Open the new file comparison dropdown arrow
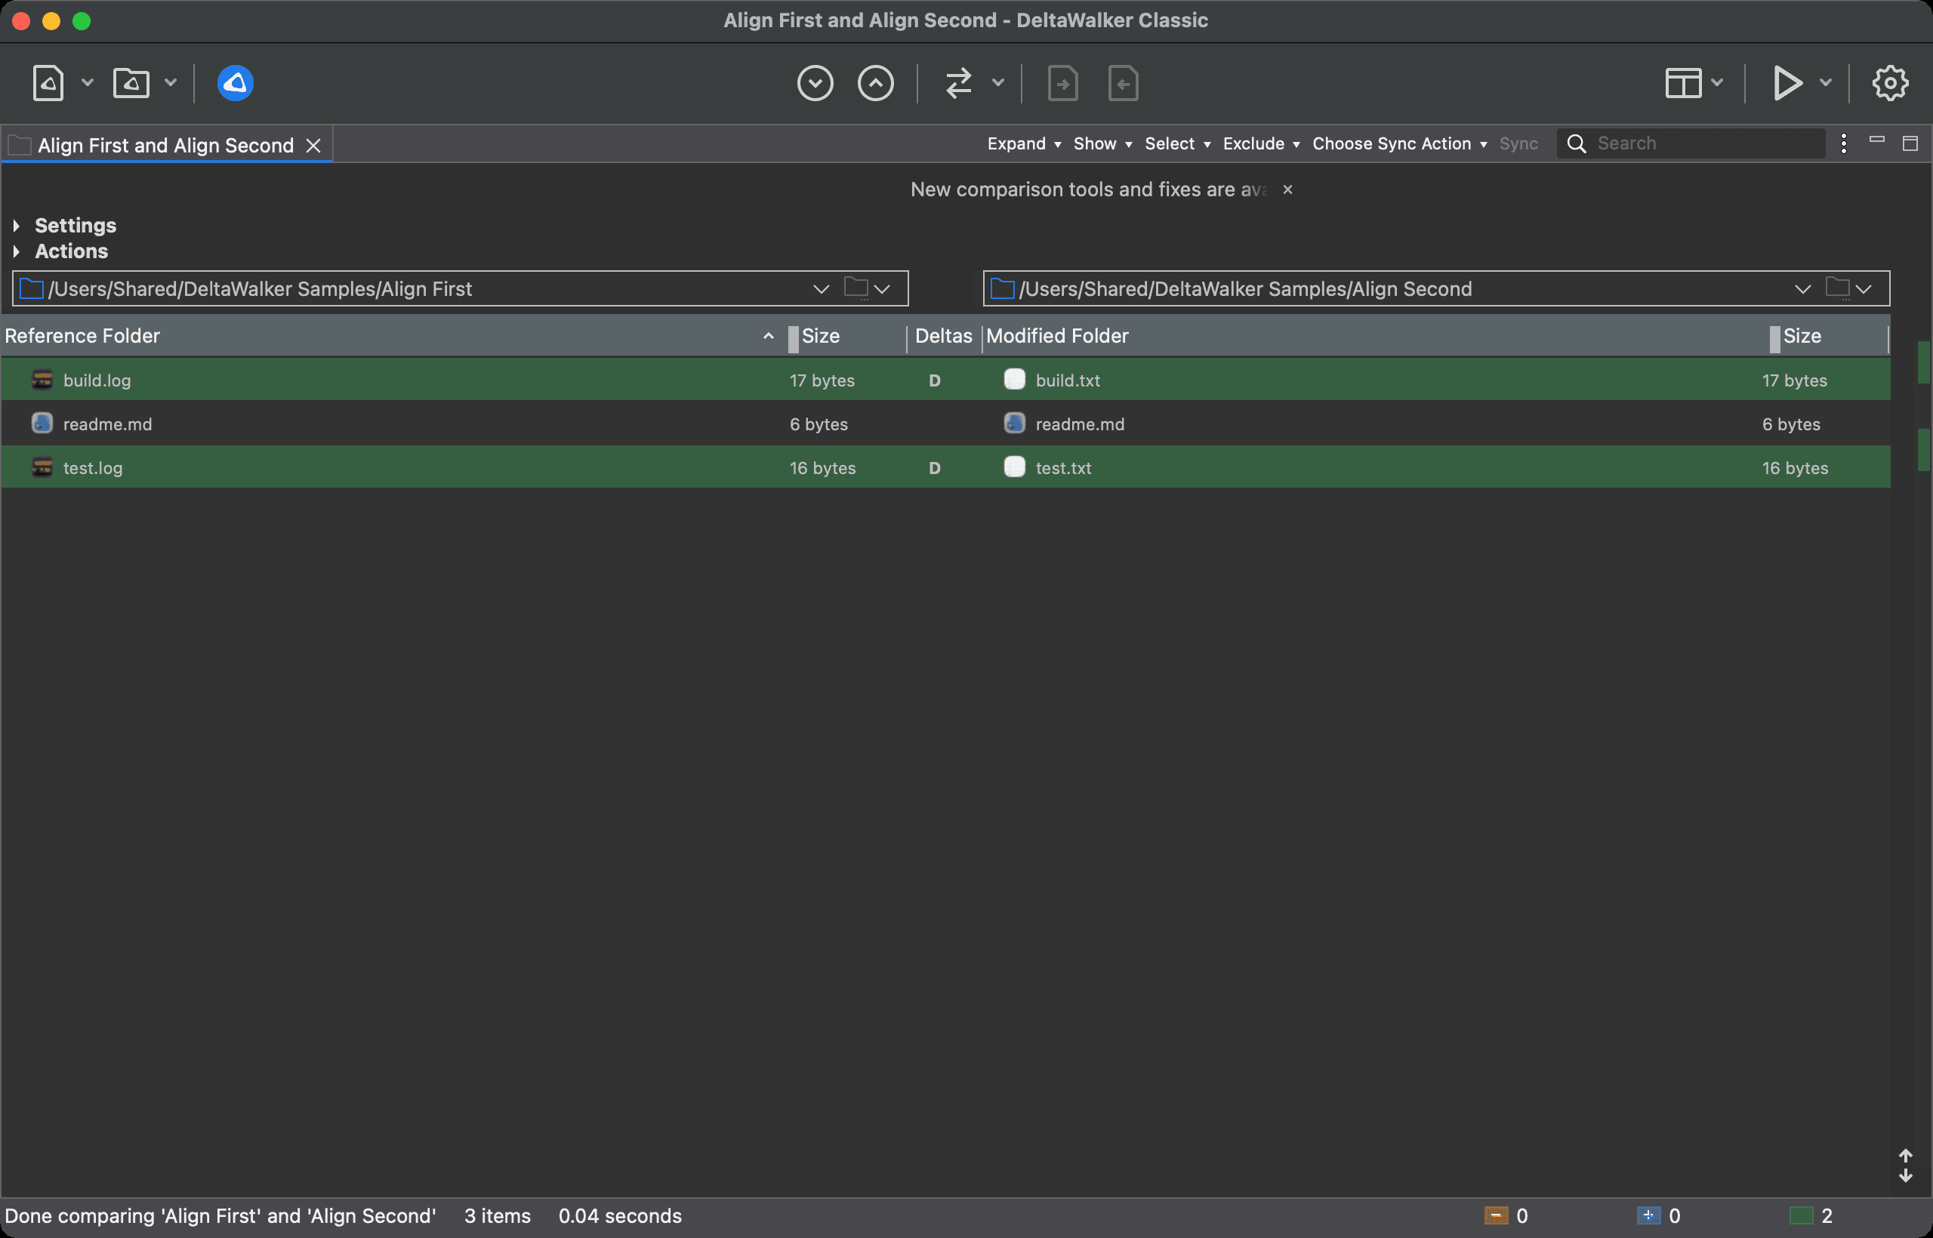Viewport: 1933px width, 1238px height. tap(87, 83)
